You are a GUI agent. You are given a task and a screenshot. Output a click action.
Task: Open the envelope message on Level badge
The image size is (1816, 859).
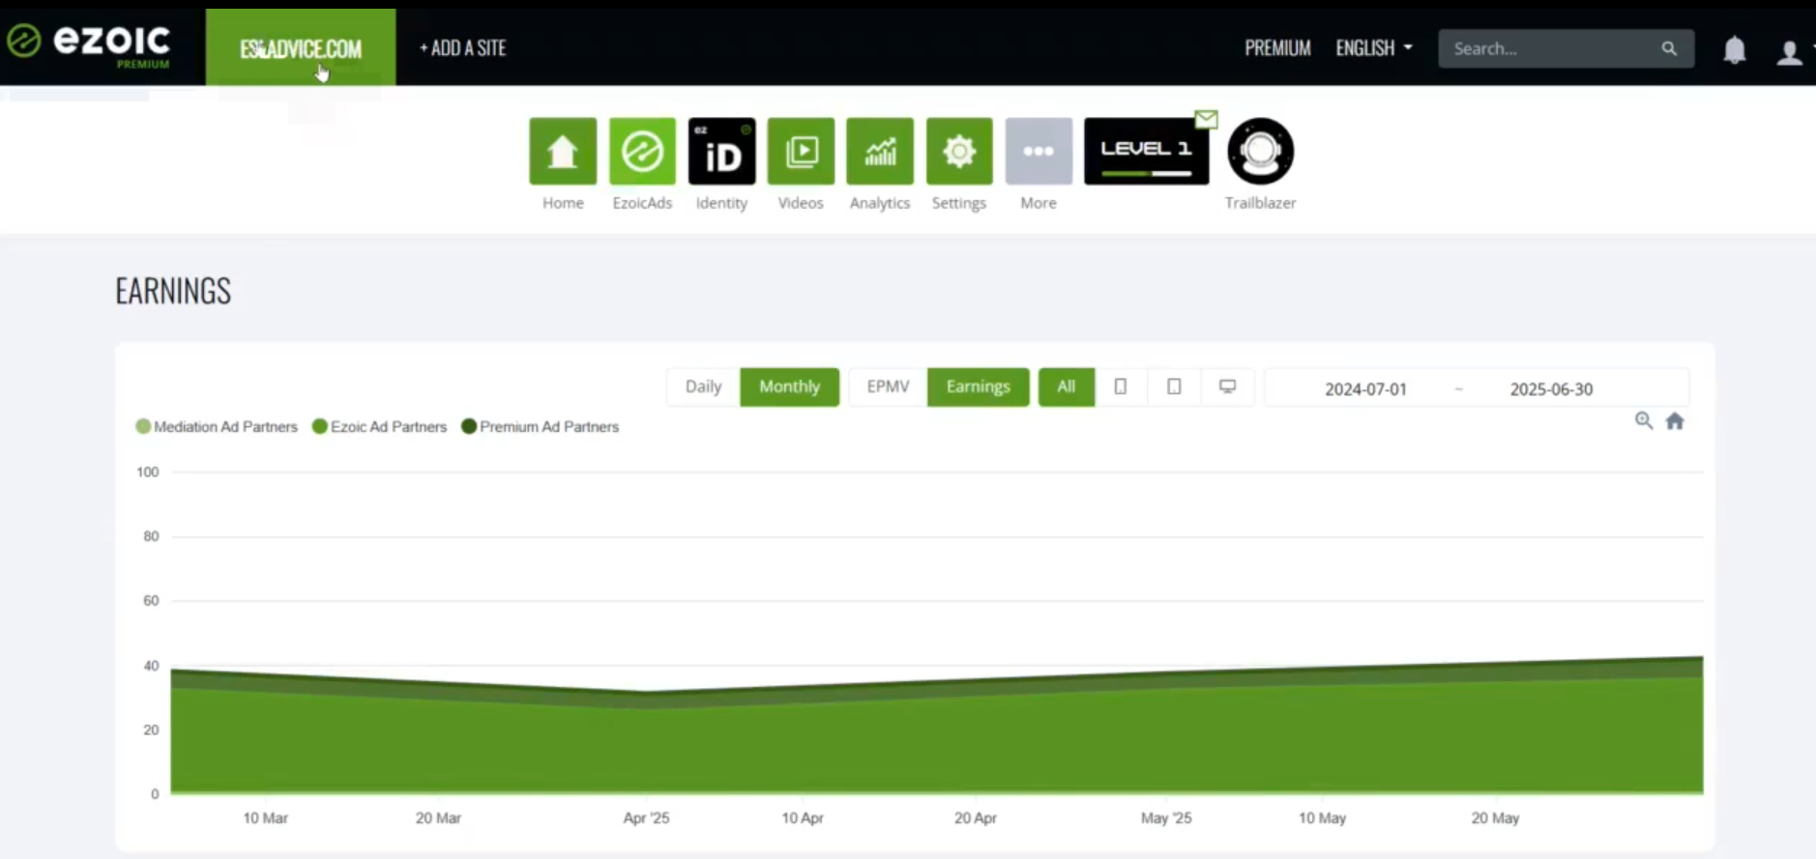coord(1206,119)
